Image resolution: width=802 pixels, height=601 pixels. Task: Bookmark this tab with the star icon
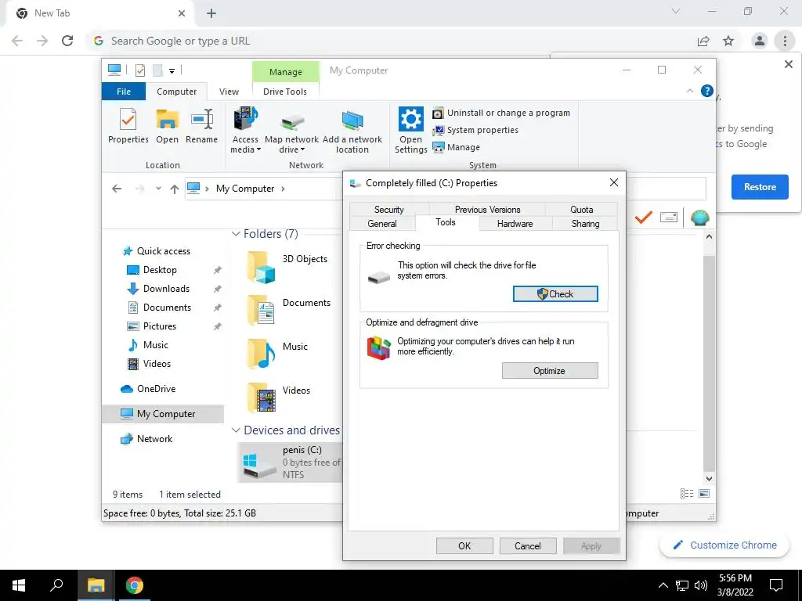(x=728, y=41)
